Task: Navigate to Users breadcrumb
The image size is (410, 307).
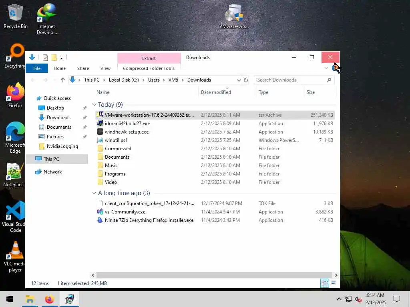Action: (x=154, y=80)
